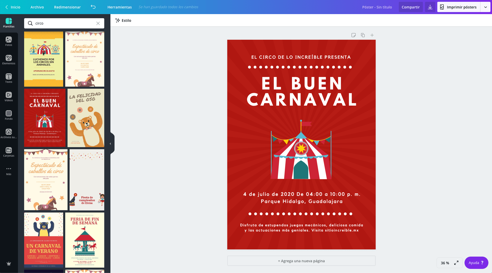Open the Elementos panel
492x273 pixels.
(x=9, y=60)
